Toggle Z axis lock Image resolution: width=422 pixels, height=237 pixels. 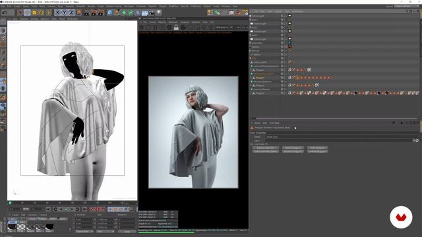pos(71,13)
